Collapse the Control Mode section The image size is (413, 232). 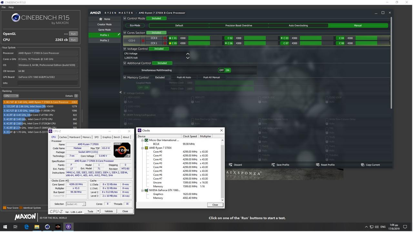(125, 18)
